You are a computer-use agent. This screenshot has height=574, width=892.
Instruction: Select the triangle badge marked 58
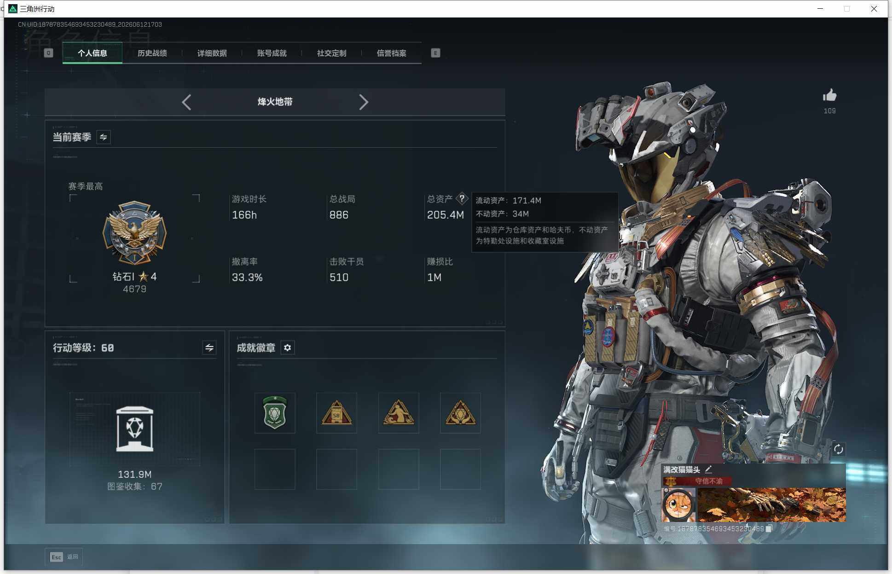[x=336, y=413]
